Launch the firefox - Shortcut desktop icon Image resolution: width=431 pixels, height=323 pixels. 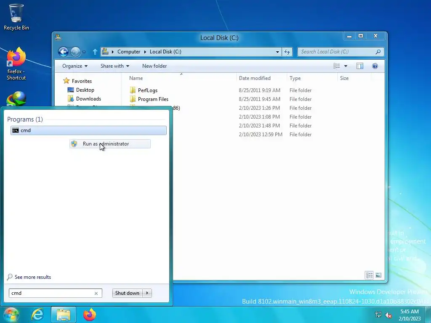click(x=16, y=64)
